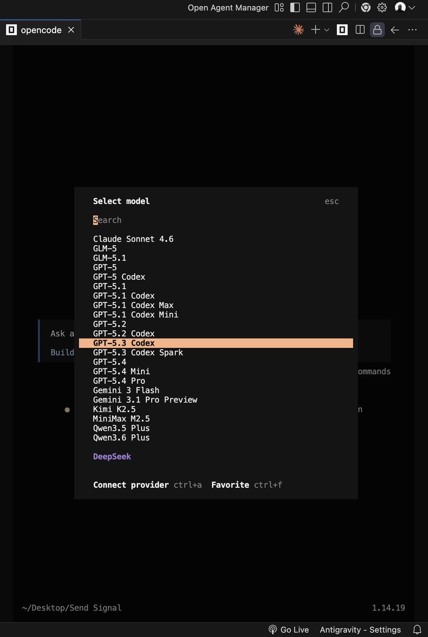
Task: Click the opencode square icon in toolbar
Action: (343, 30)
